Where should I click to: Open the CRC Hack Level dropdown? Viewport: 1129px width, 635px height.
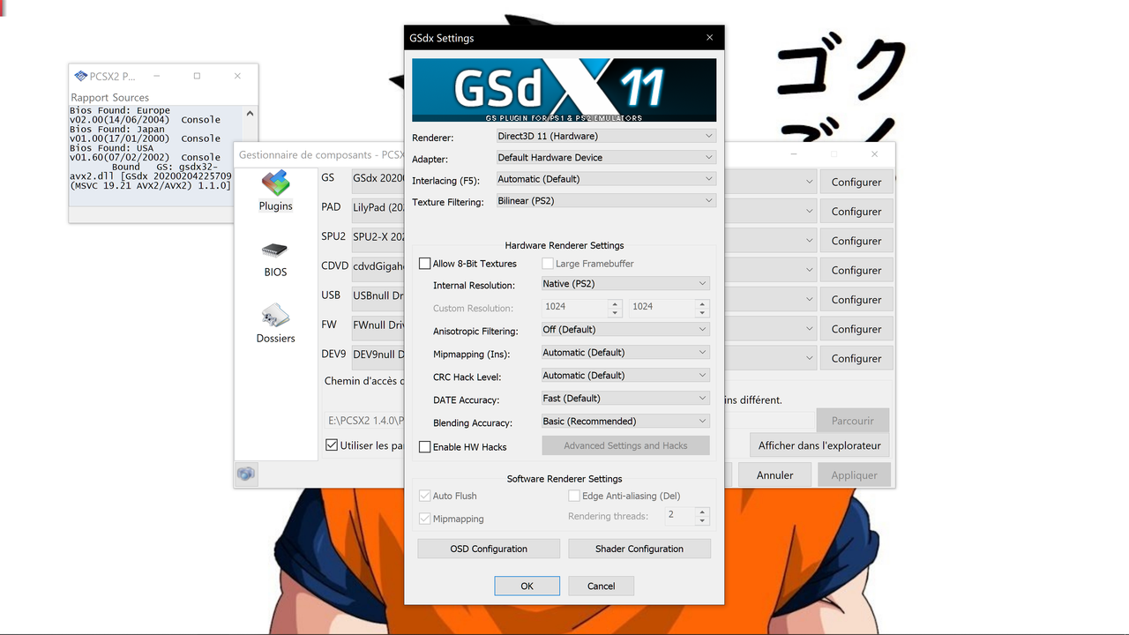625,376
